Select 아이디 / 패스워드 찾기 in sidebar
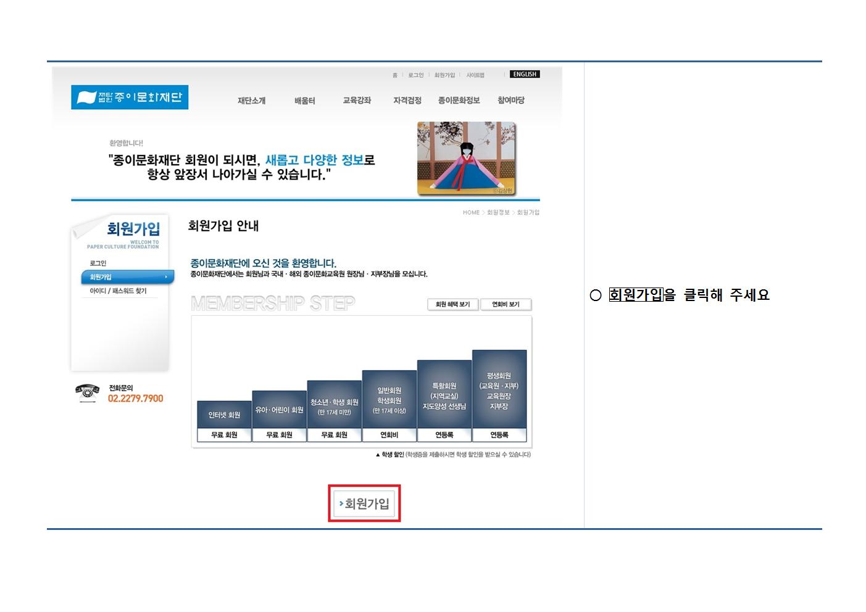Screen dimensions: 866x612 119,291
